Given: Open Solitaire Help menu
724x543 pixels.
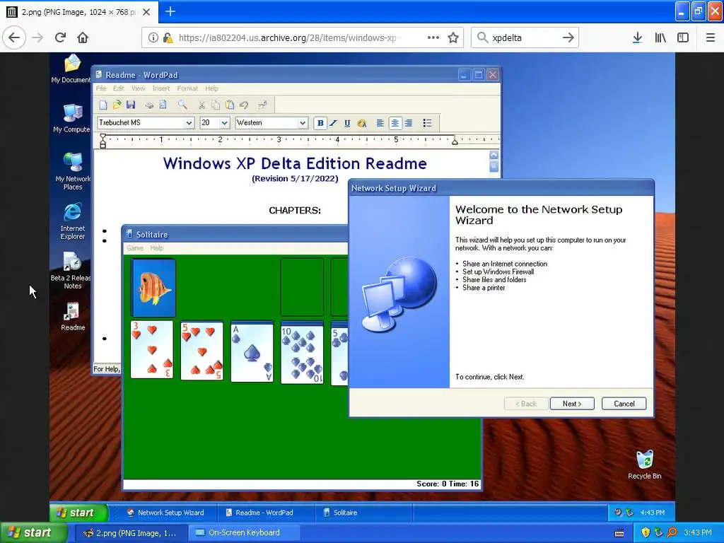Looking at the screenshot, I should pyautogui.click(x=157, y=248).
